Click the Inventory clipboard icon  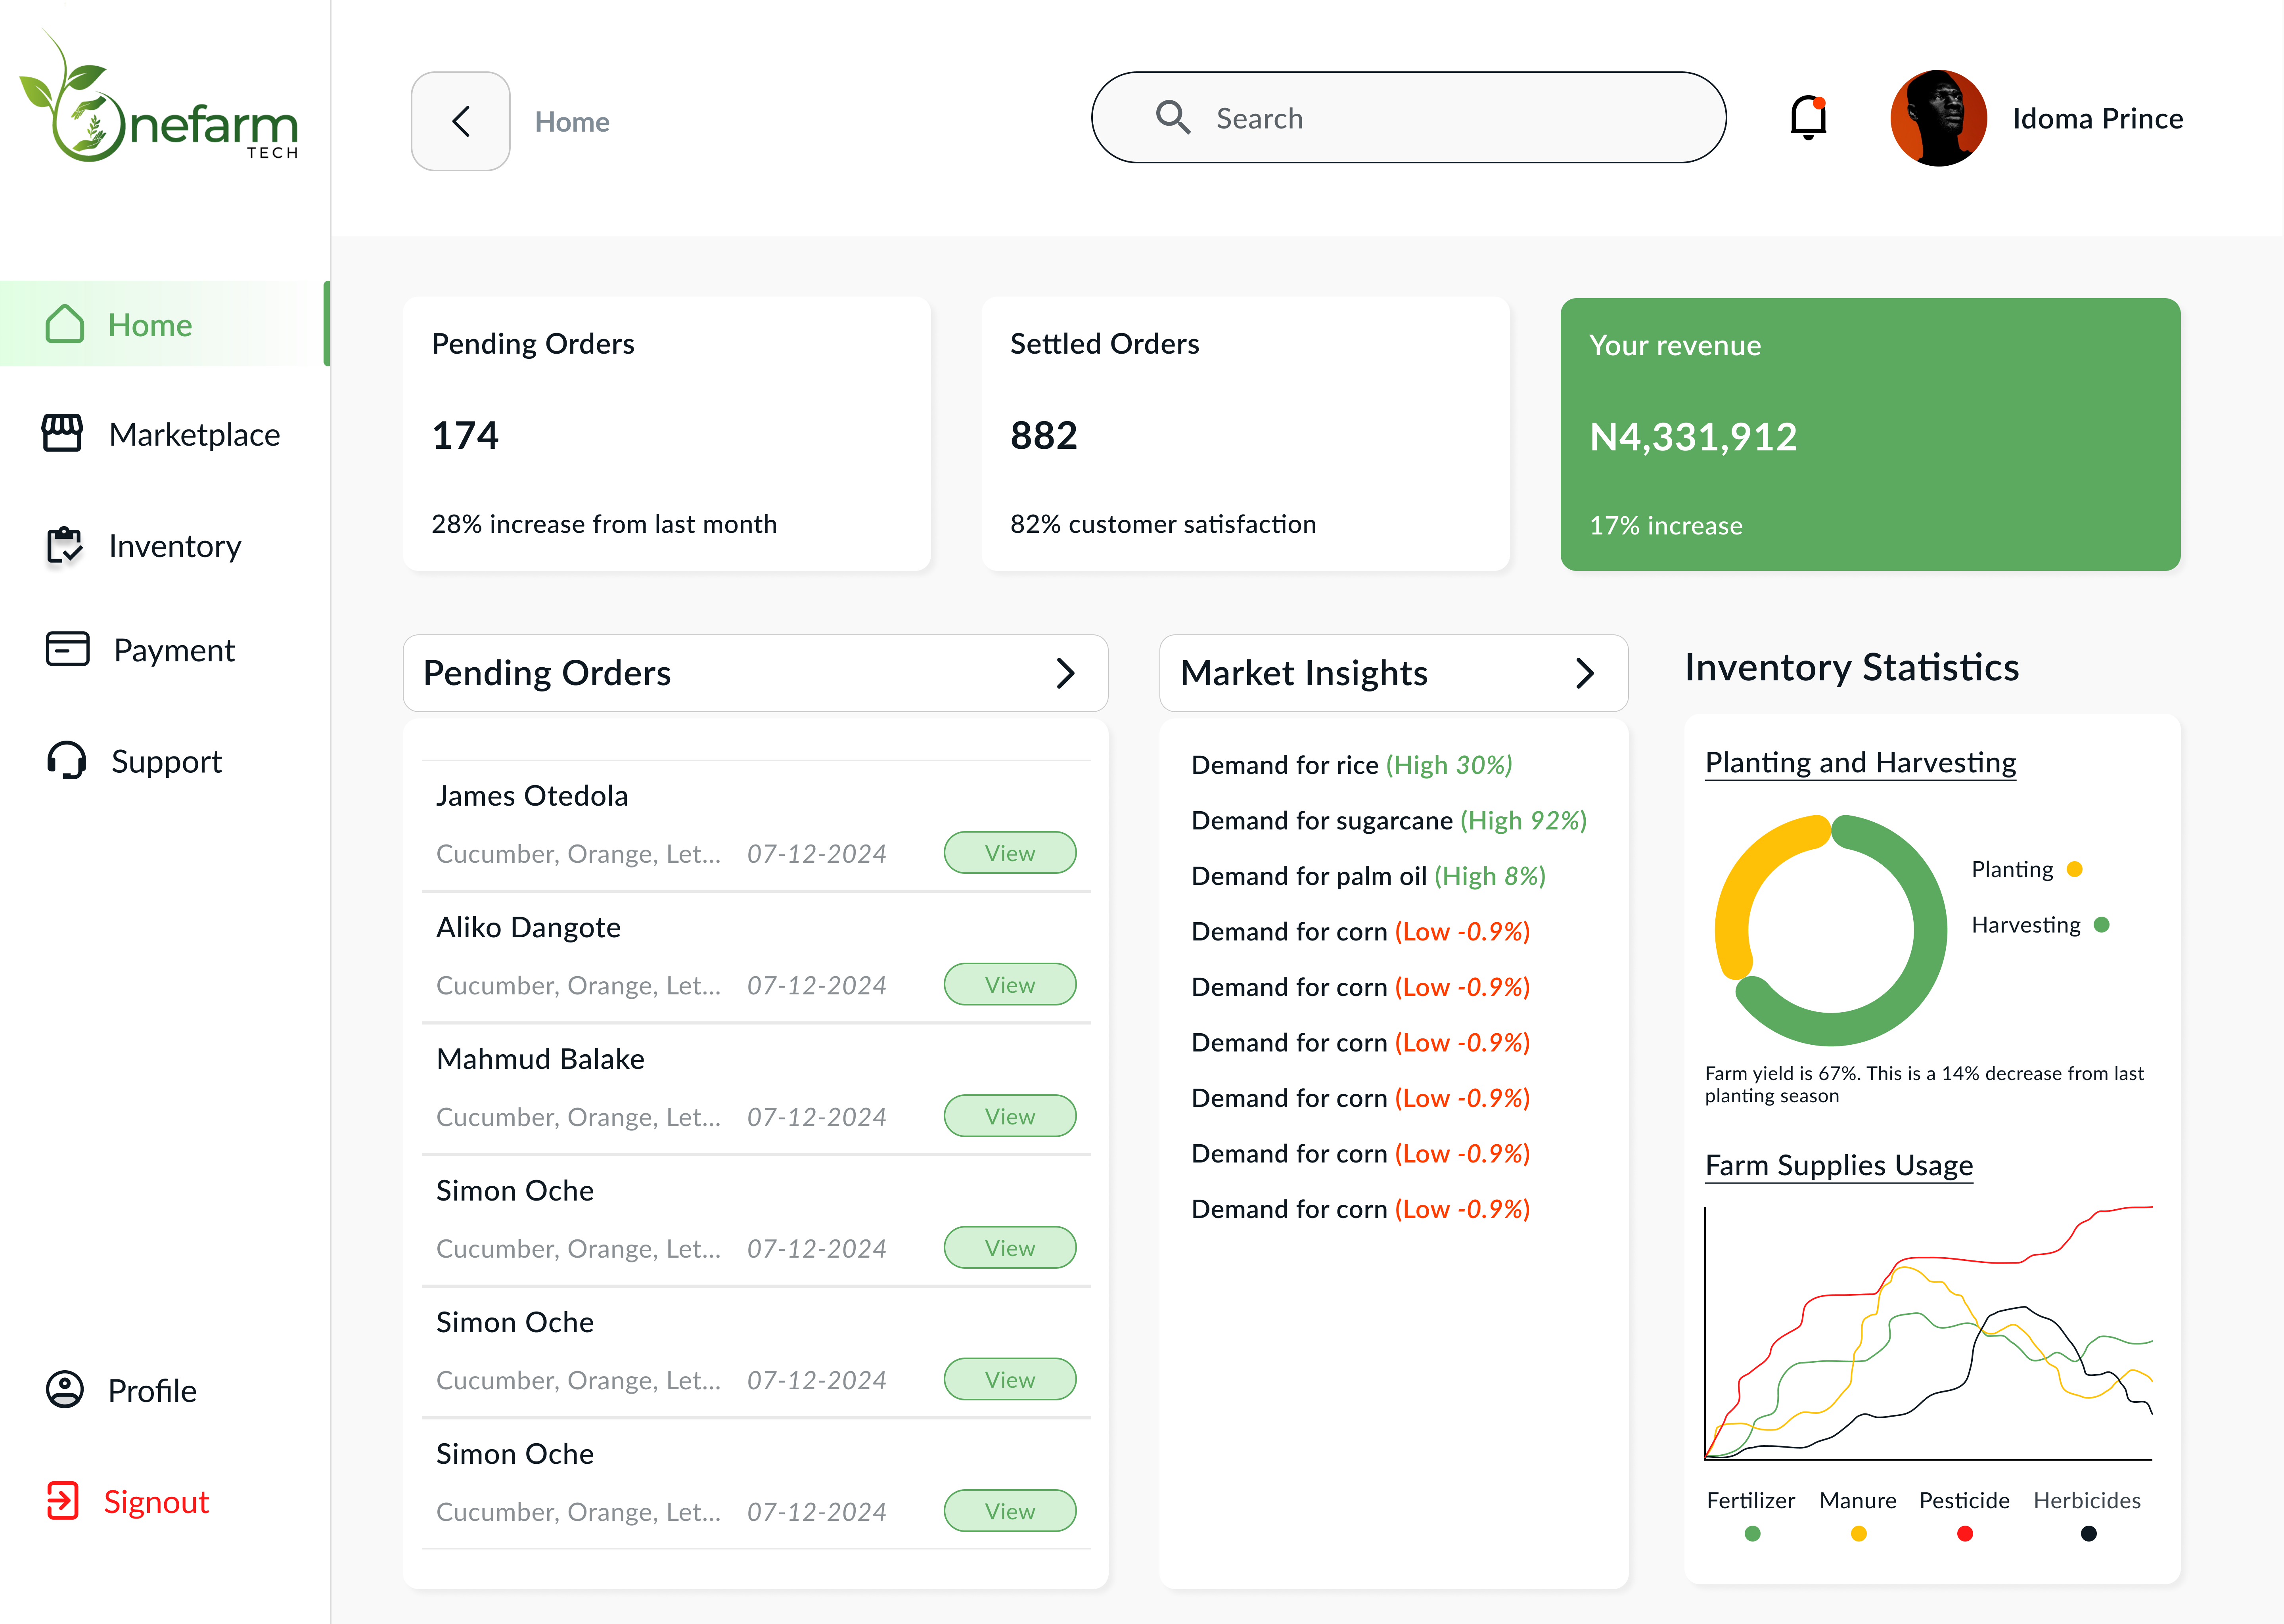point(65,545)
